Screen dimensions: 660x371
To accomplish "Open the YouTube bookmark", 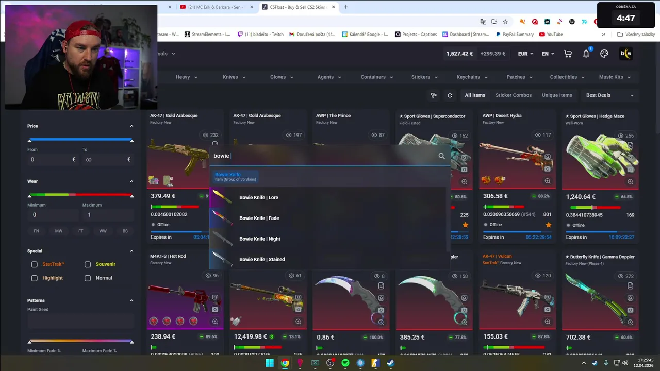I will pos(551,35).
